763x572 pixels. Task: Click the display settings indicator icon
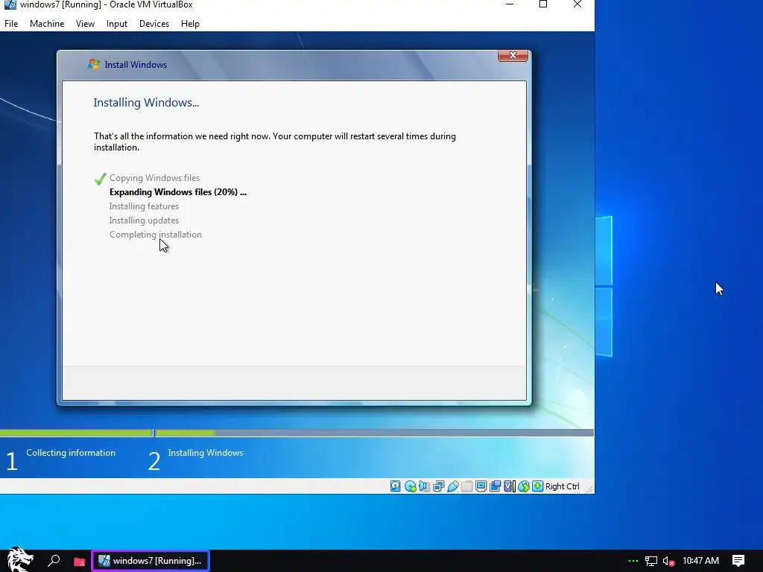pos(481,486)
